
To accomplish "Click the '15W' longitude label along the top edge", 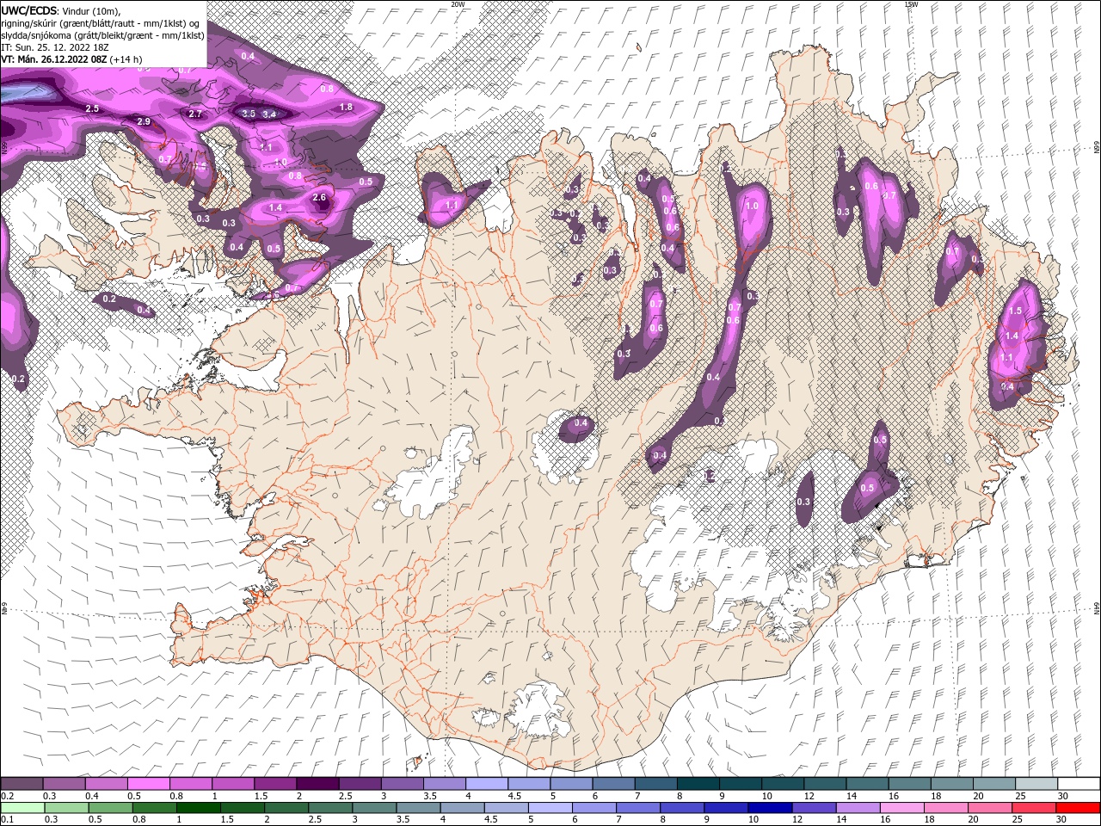I will click(x=910, y=4).
